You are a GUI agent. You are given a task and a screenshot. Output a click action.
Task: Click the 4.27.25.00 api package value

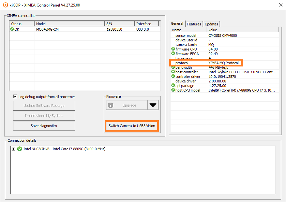pyautogui.click(x=218, y=86)
